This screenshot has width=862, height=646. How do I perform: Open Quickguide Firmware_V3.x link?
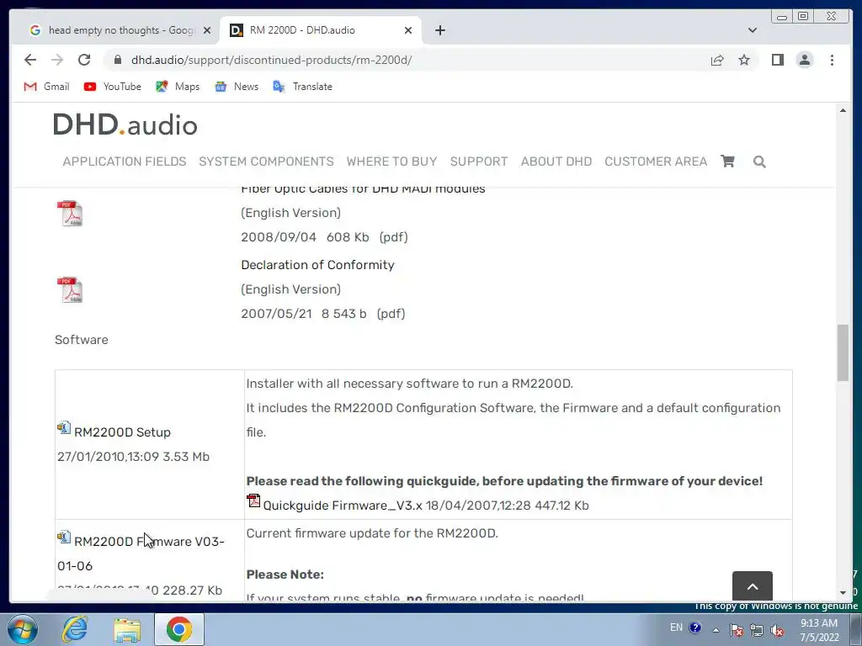click(343, 506)
